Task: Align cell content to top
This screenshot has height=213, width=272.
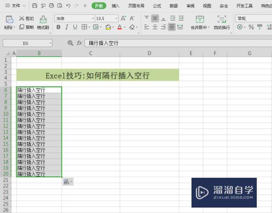Action: [x=146, y=18]
